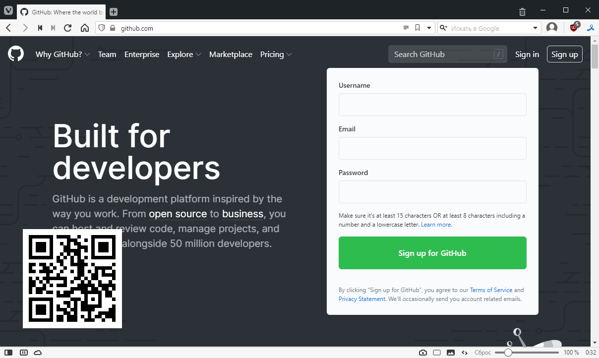
Task: Click the Sign up for GitHub button
Action: tap(432, 253)
